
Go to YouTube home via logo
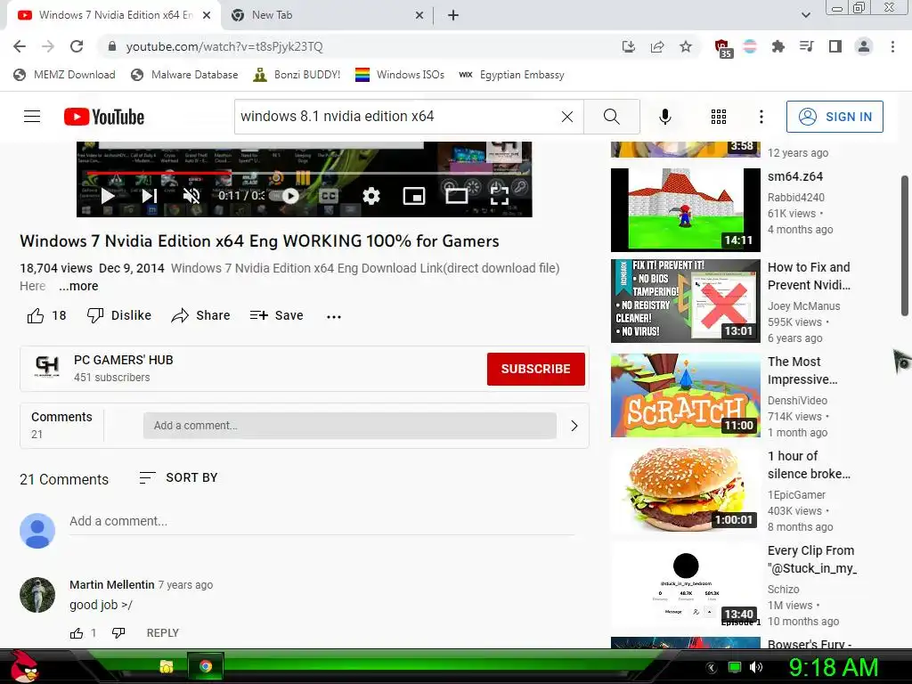[x=104, y=117]
